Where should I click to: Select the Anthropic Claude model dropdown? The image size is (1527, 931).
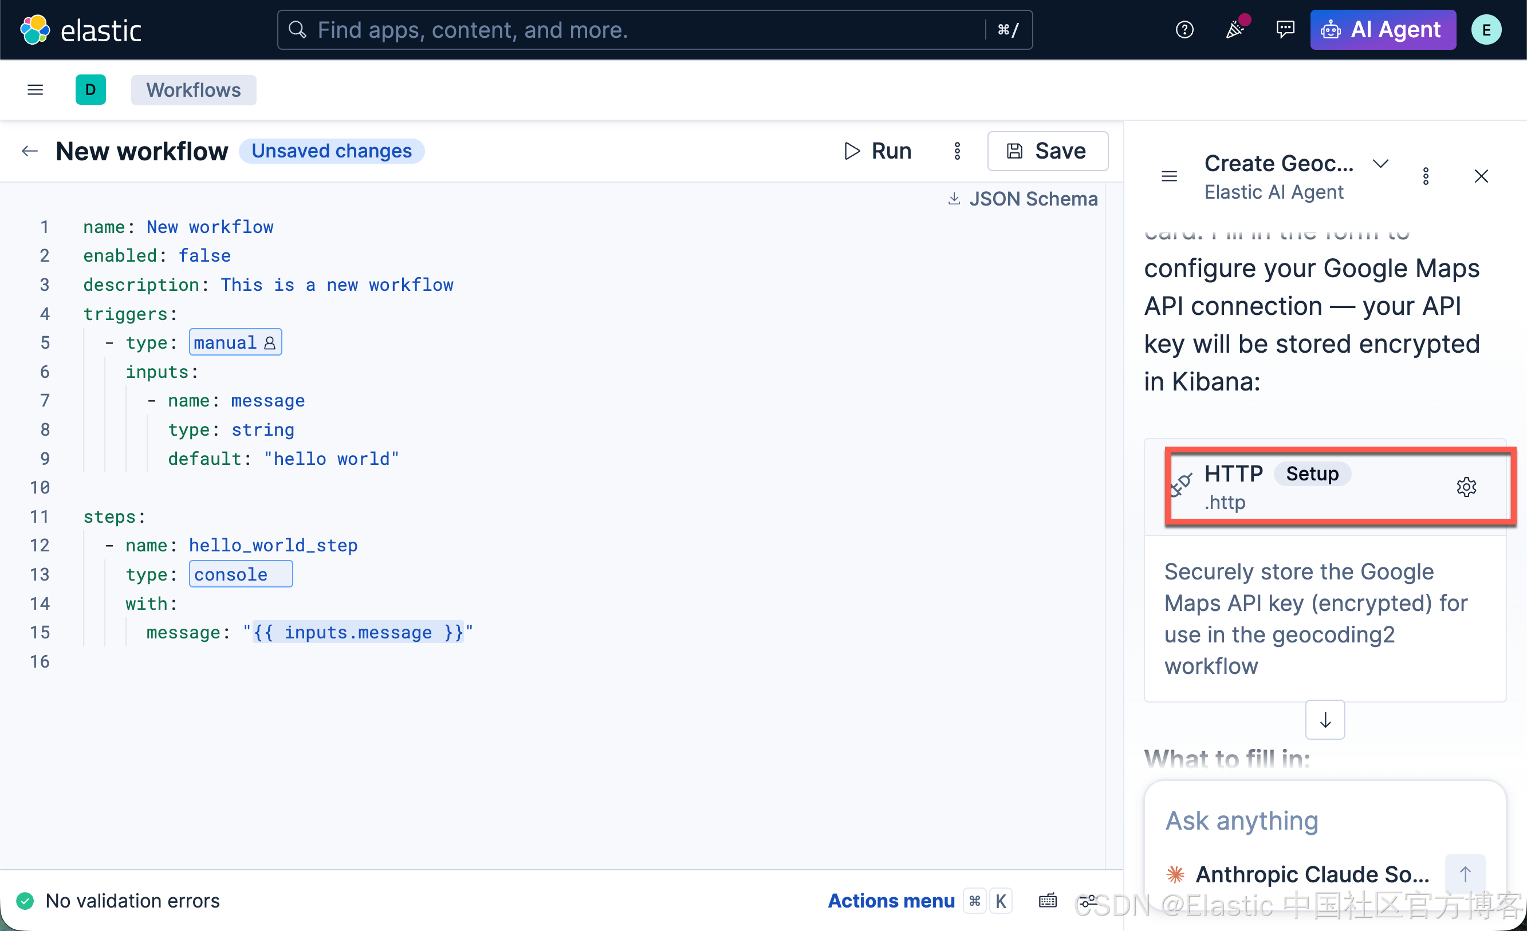click(1298, 874)
